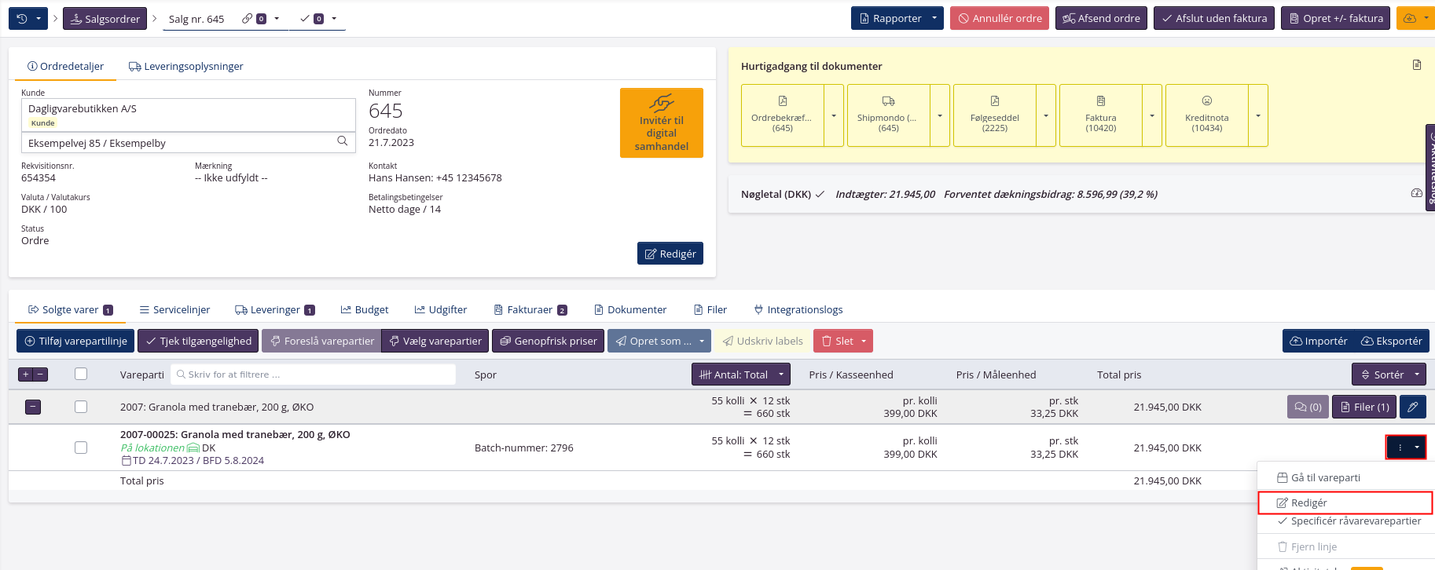Switch to the Leveringsoplysninger tab
This screenshot has width=1435, height=570.
pyautogui.click(x=185, y=67)
